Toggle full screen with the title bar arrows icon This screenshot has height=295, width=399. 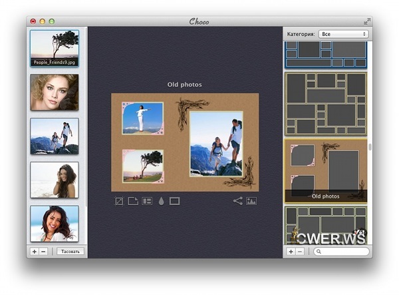(x=366, y=21)
